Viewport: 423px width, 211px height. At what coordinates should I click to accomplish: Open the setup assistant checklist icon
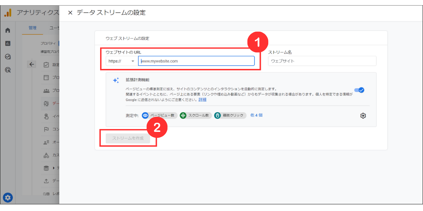pos(46,65)
